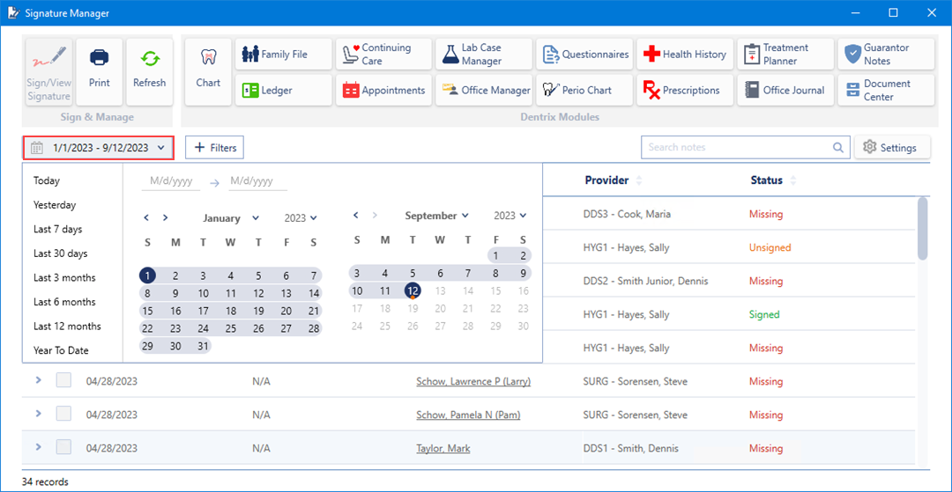Check the box for Schow, Lawrence row
Image resolution: width=952 pixels, height=492 pixels.
(63, 381)
